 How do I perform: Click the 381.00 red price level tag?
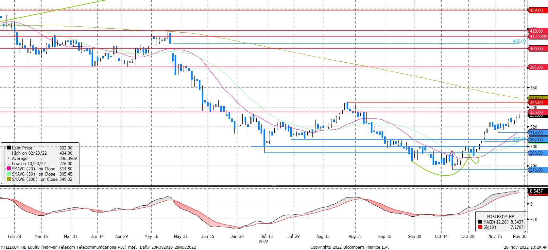coord(538,67)
